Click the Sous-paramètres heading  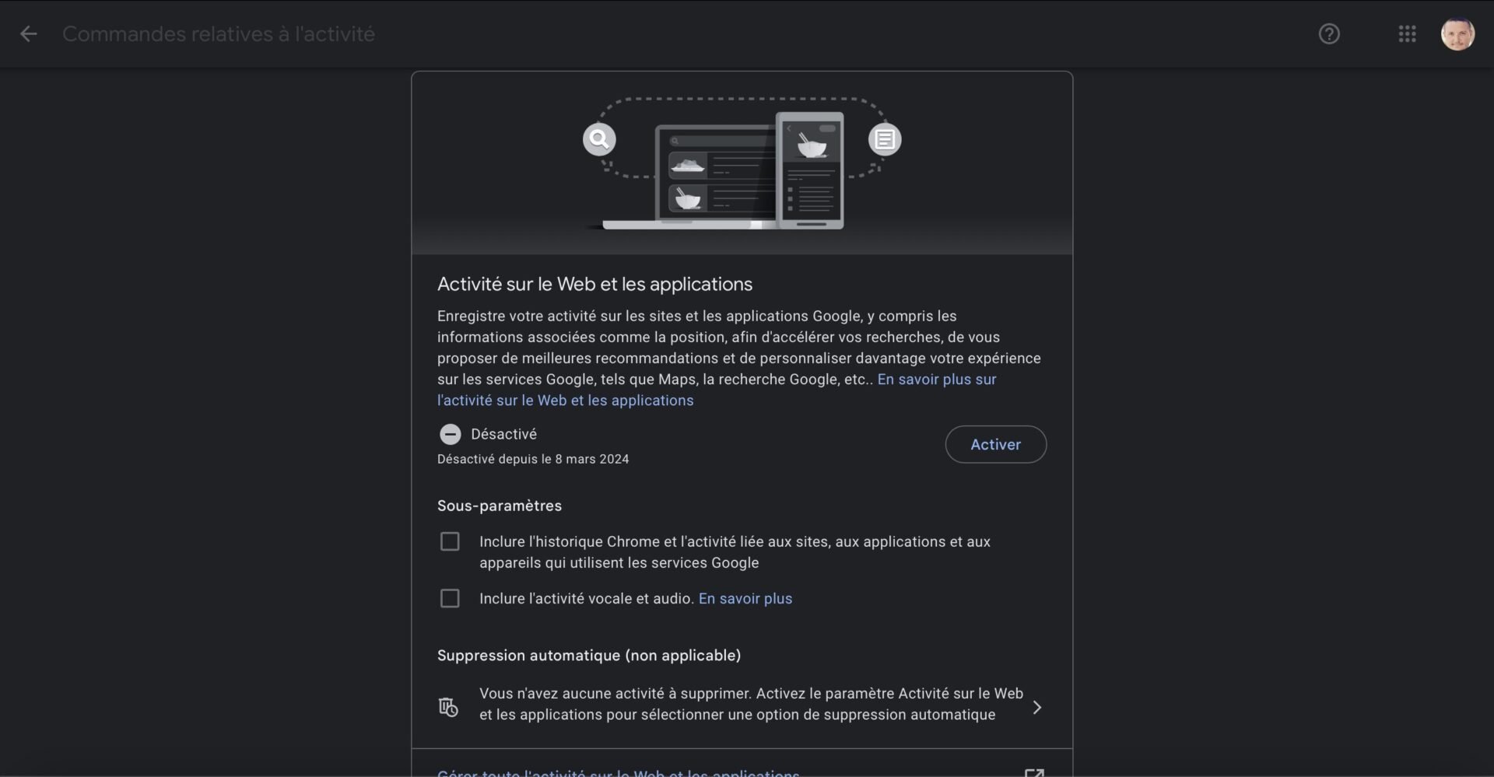500,506
